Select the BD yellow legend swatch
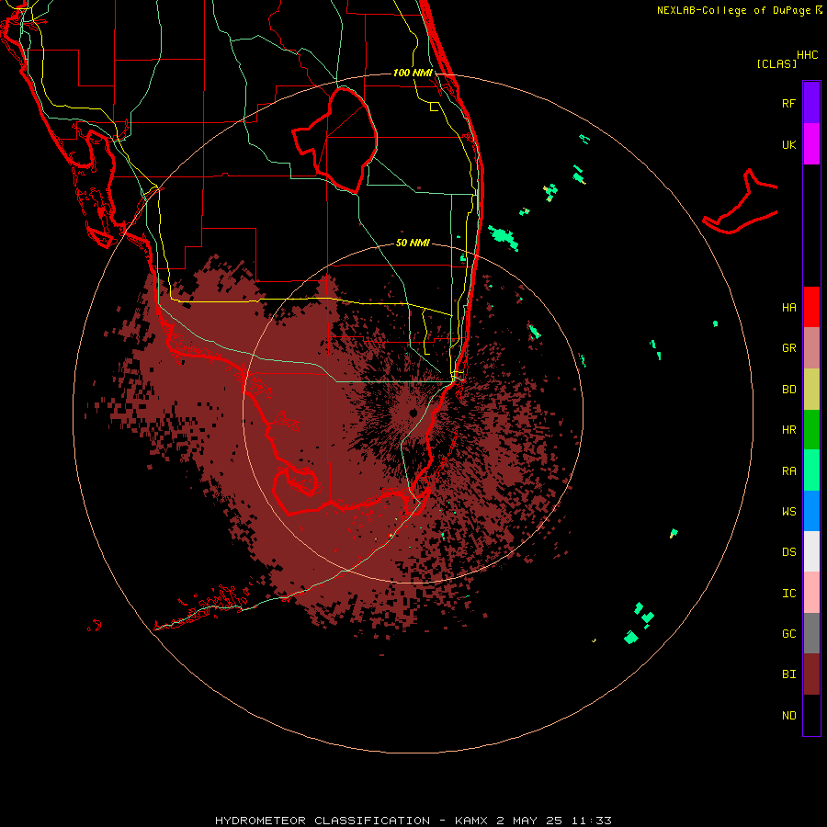827x827 pixels. tap(811, 389)
